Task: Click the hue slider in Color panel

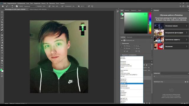Action: coord(150,23)
